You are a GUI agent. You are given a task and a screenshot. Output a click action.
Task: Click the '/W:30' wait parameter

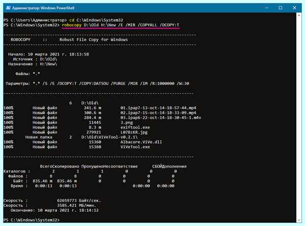(183, 84)
